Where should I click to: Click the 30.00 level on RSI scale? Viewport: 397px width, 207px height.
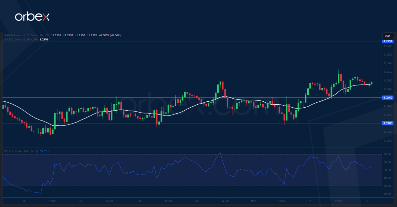click(x=387, y=186)
